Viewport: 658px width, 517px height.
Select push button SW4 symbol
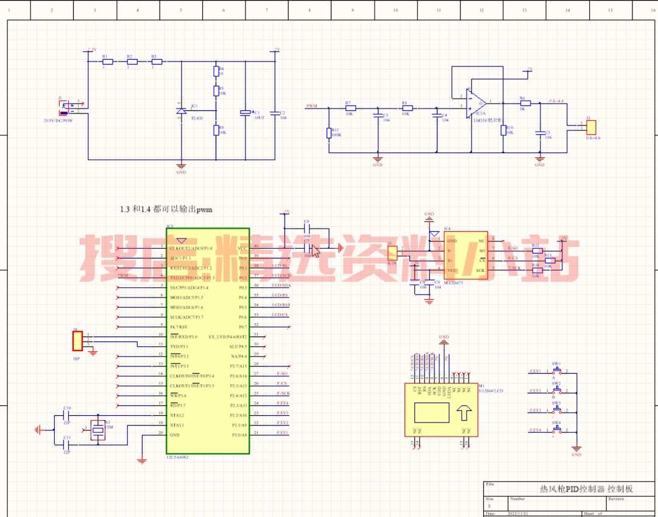[x=557, y=429]
